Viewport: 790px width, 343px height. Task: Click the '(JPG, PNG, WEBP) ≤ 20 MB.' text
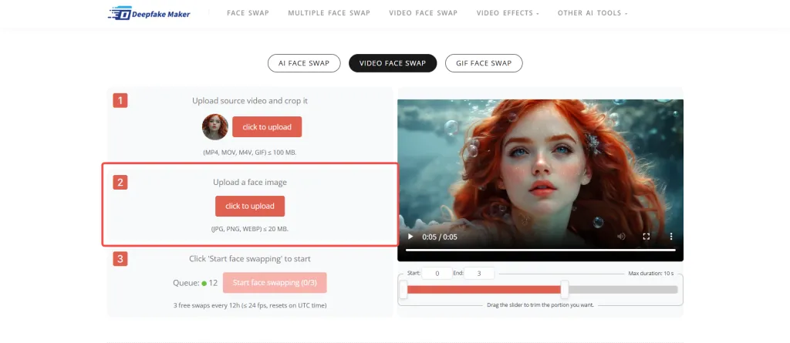(250, 229)
